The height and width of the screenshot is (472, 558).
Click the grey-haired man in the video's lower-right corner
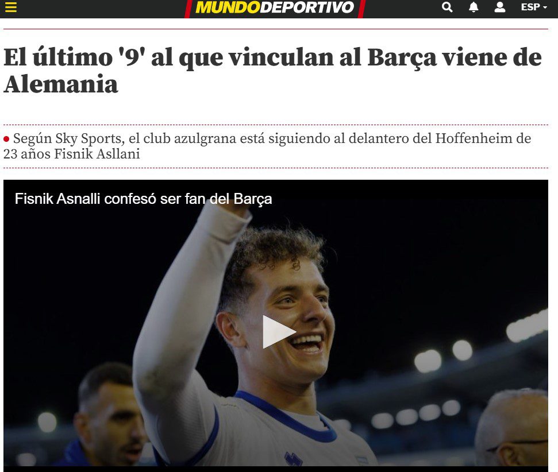tap(513, 431)
